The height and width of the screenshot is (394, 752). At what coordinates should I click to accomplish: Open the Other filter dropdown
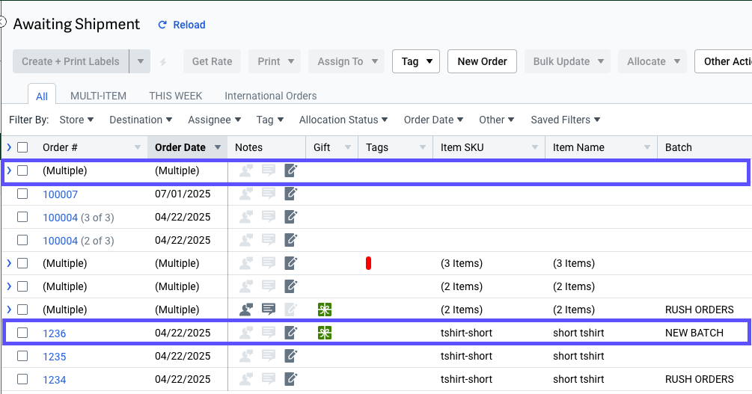pos(496,120)
